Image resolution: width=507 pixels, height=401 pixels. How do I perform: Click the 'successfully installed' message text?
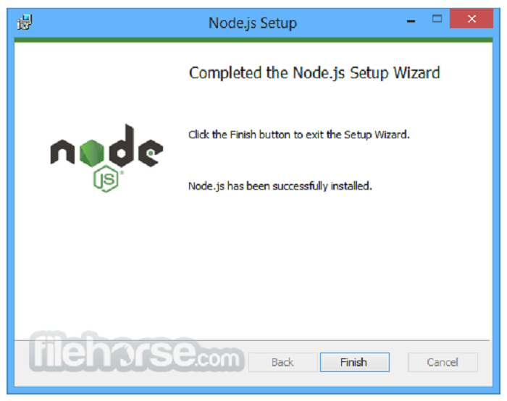point(280,186)
